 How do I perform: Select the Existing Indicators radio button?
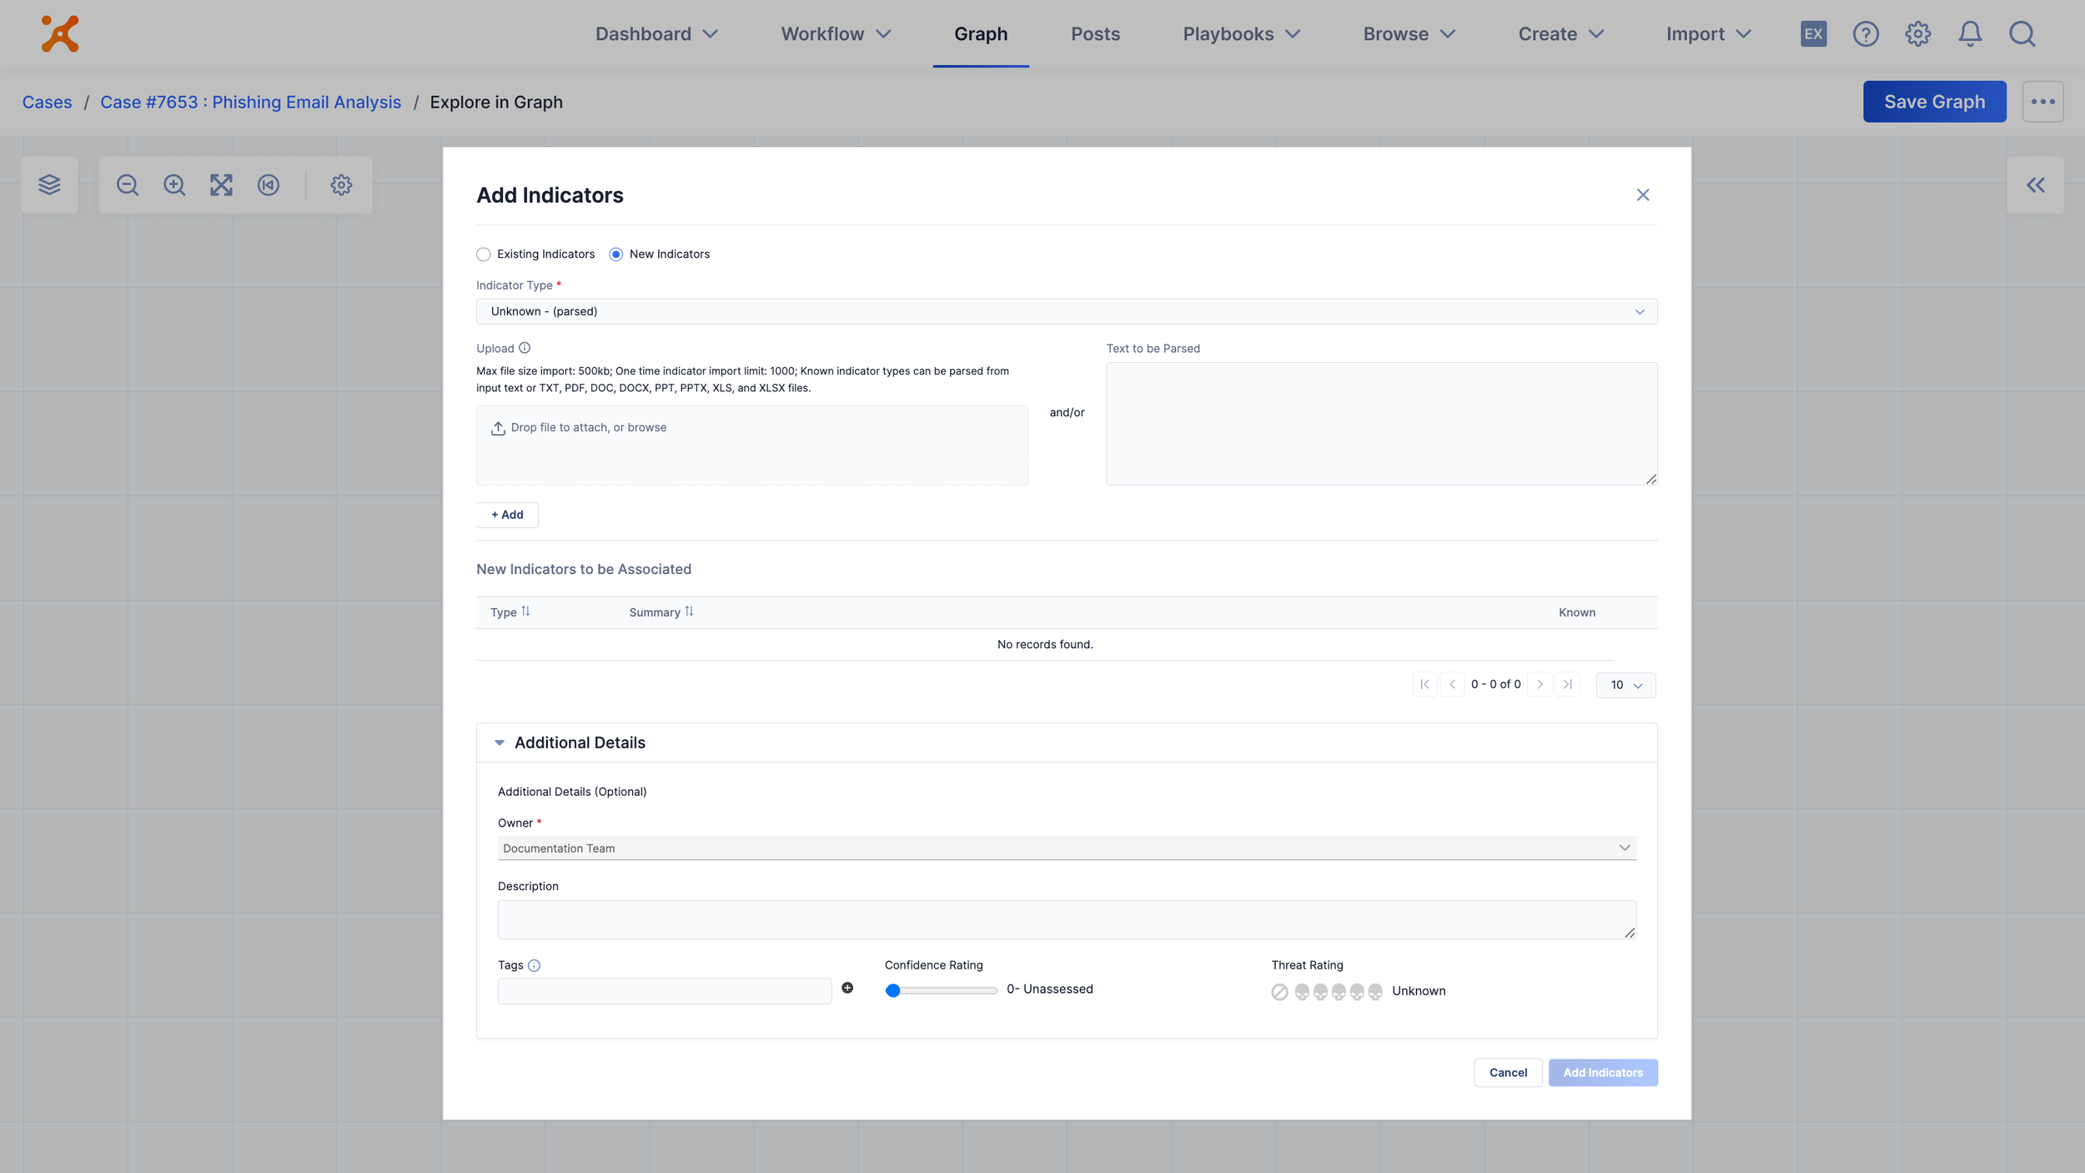click(x=484, y=254)
